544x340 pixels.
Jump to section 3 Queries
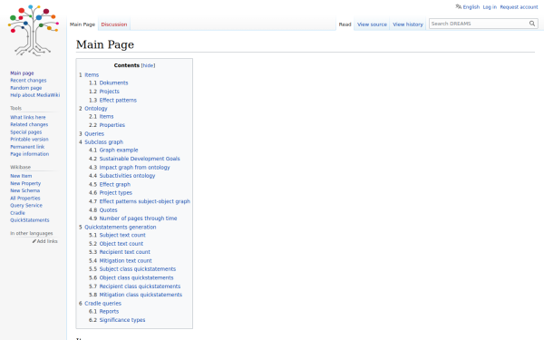[94, 134]
